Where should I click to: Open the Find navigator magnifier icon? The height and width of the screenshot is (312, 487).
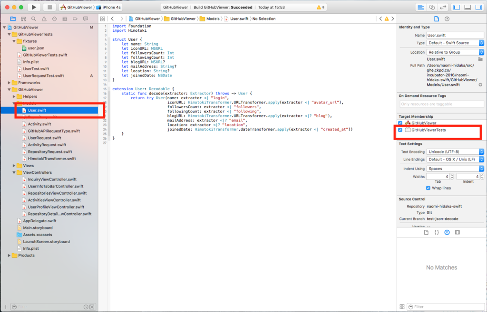click(x=34, y=19)
